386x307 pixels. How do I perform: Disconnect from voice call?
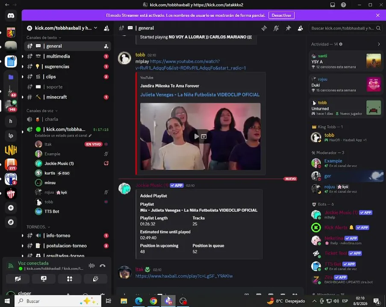click(103, 266)
